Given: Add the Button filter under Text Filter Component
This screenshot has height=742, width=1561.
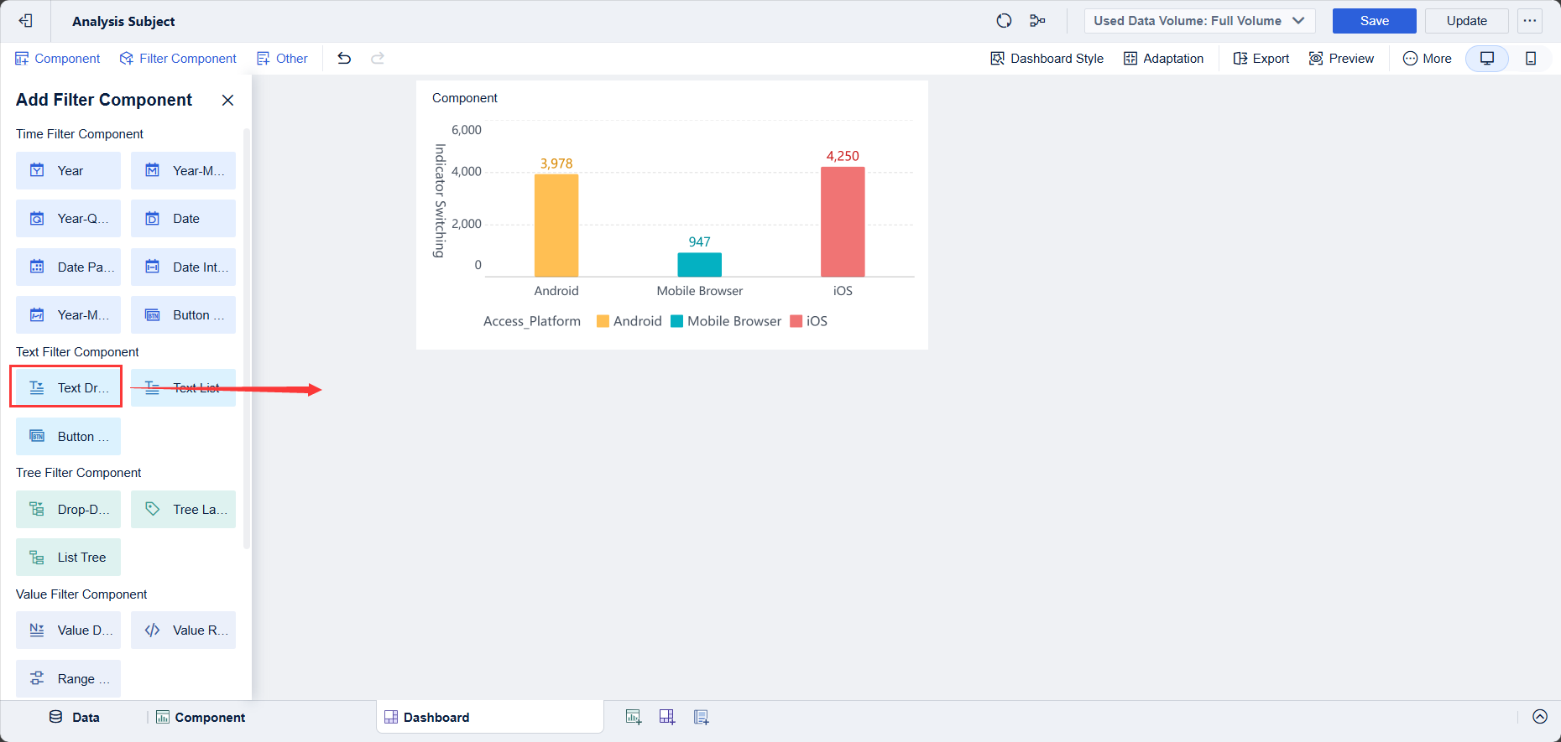Looking at the screenshot, I should tap(68, 437).
